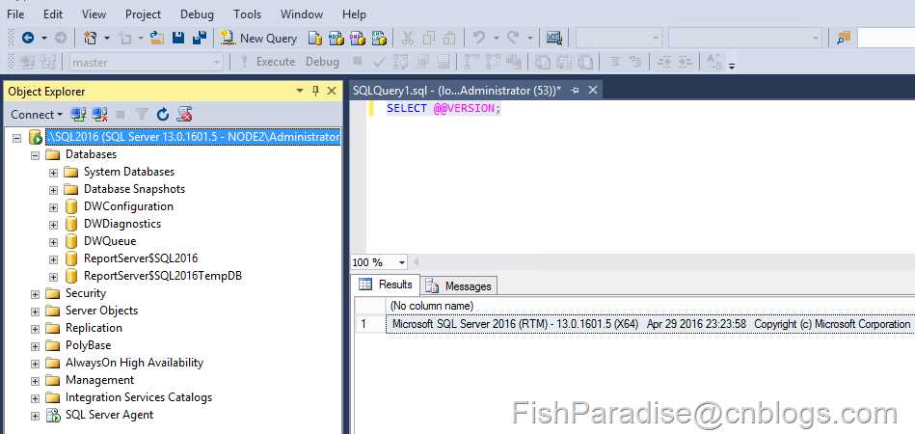
Task: Open the Tools menu
Action: click(x=248, y=14)
